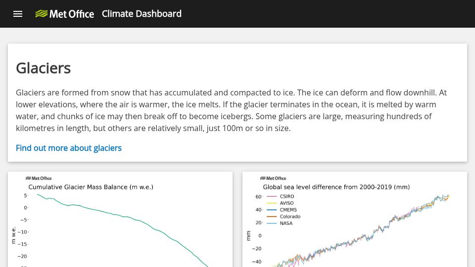Click the Colorado legend entry
Viewport: 475px width, 267px height.
[x=284, y=217]
